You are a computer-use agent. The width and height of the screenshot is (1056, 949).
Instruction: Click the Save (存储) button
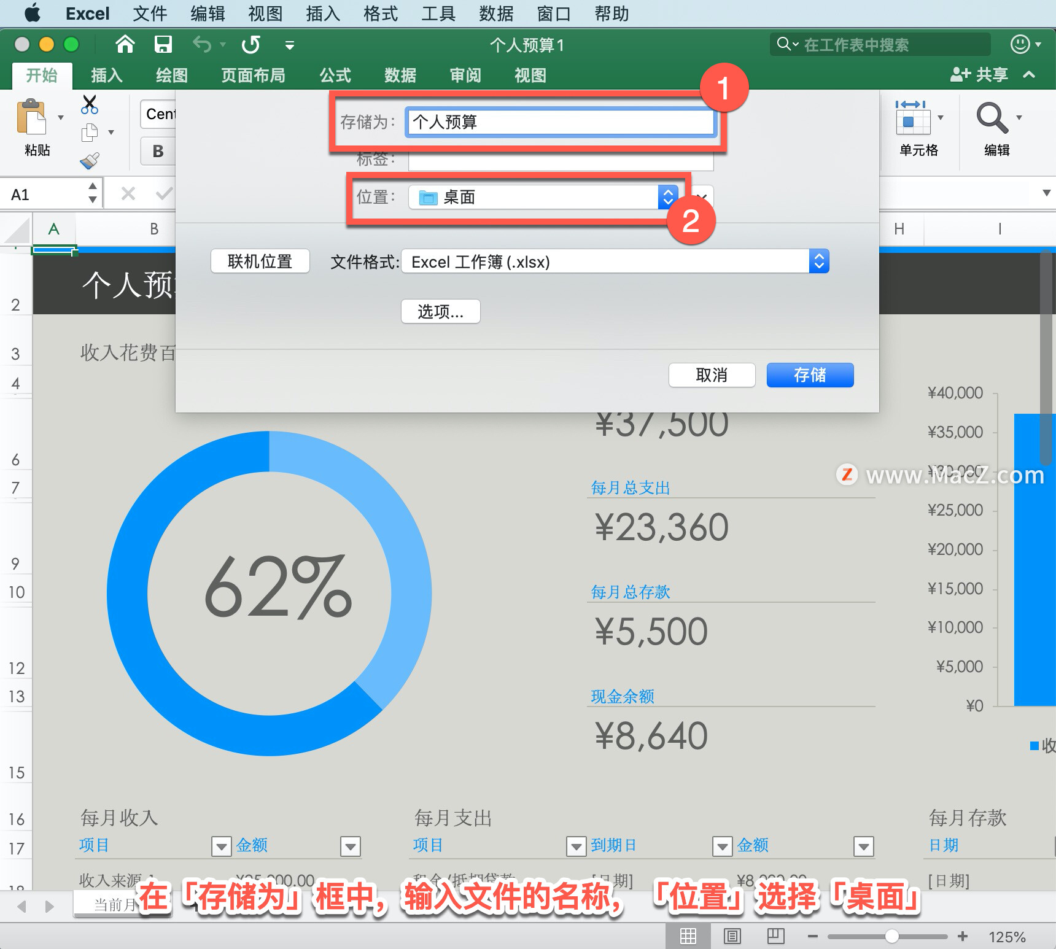point(810,375)
